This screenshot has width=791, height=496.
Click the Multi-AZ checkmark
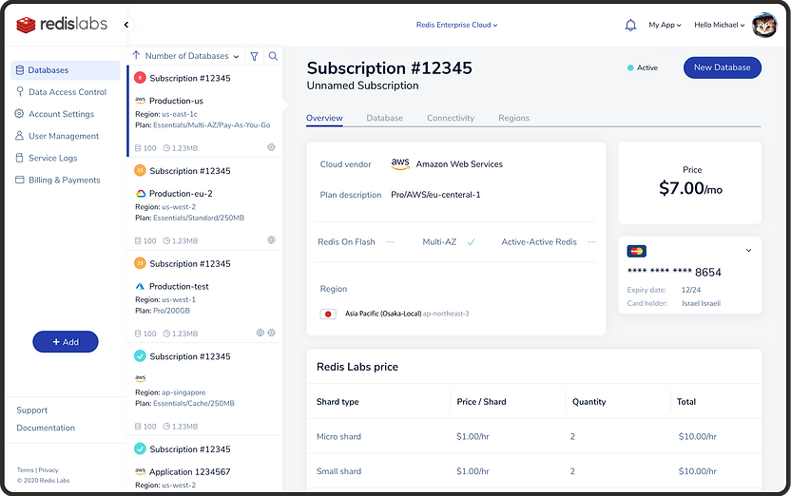point(471,242)
